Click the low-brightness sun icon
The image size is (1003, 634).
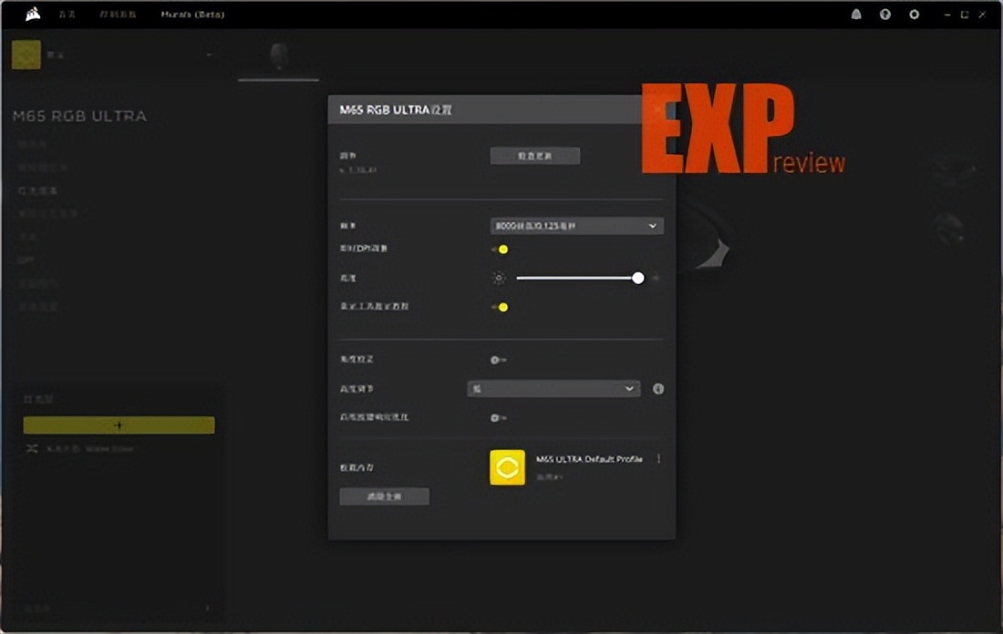(499, 278)
